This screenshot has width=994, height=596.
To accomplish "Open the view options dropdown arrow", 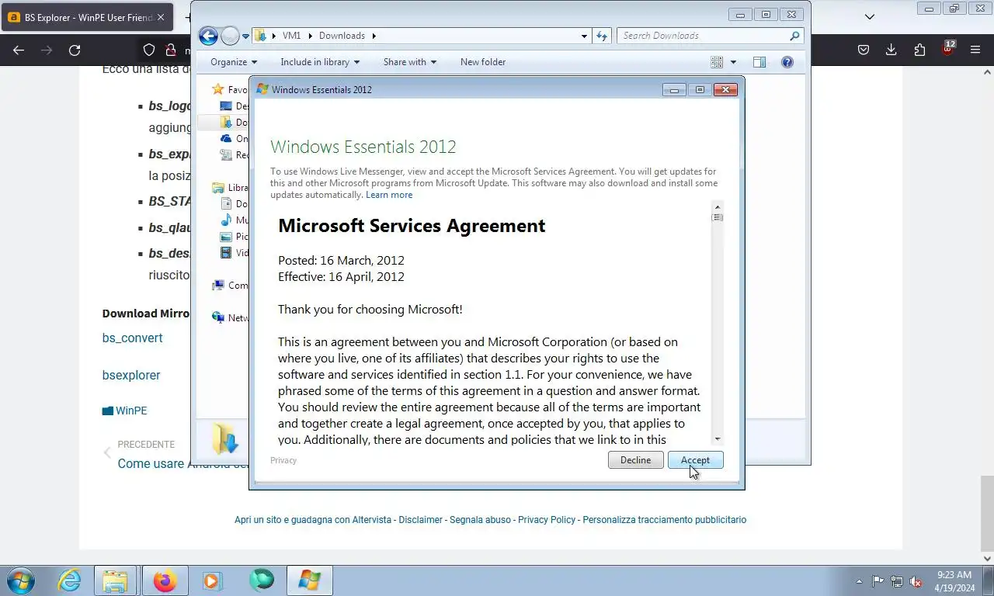I will [x=733, y=62].
